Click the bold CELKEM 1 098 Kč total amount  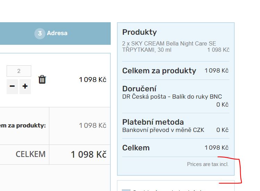pyautogui.click(x=89, y=155)
